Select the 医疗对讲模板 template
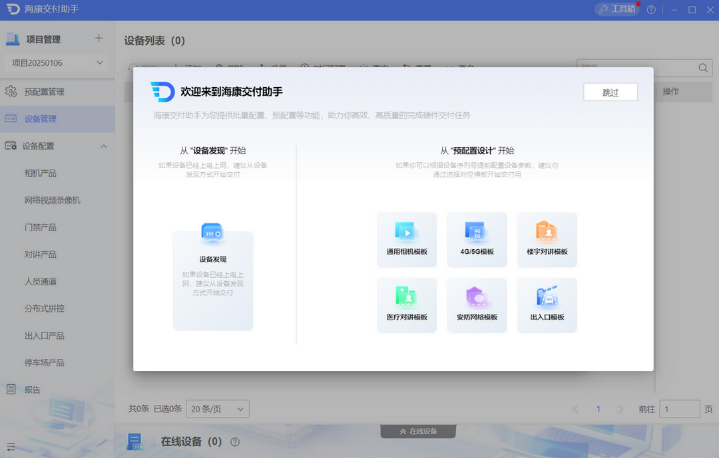 tap(407, 305)
